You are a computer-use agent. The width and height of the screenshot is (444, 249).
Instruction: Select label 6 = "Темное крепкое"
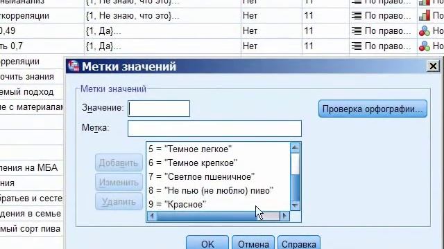pos(193,163)
